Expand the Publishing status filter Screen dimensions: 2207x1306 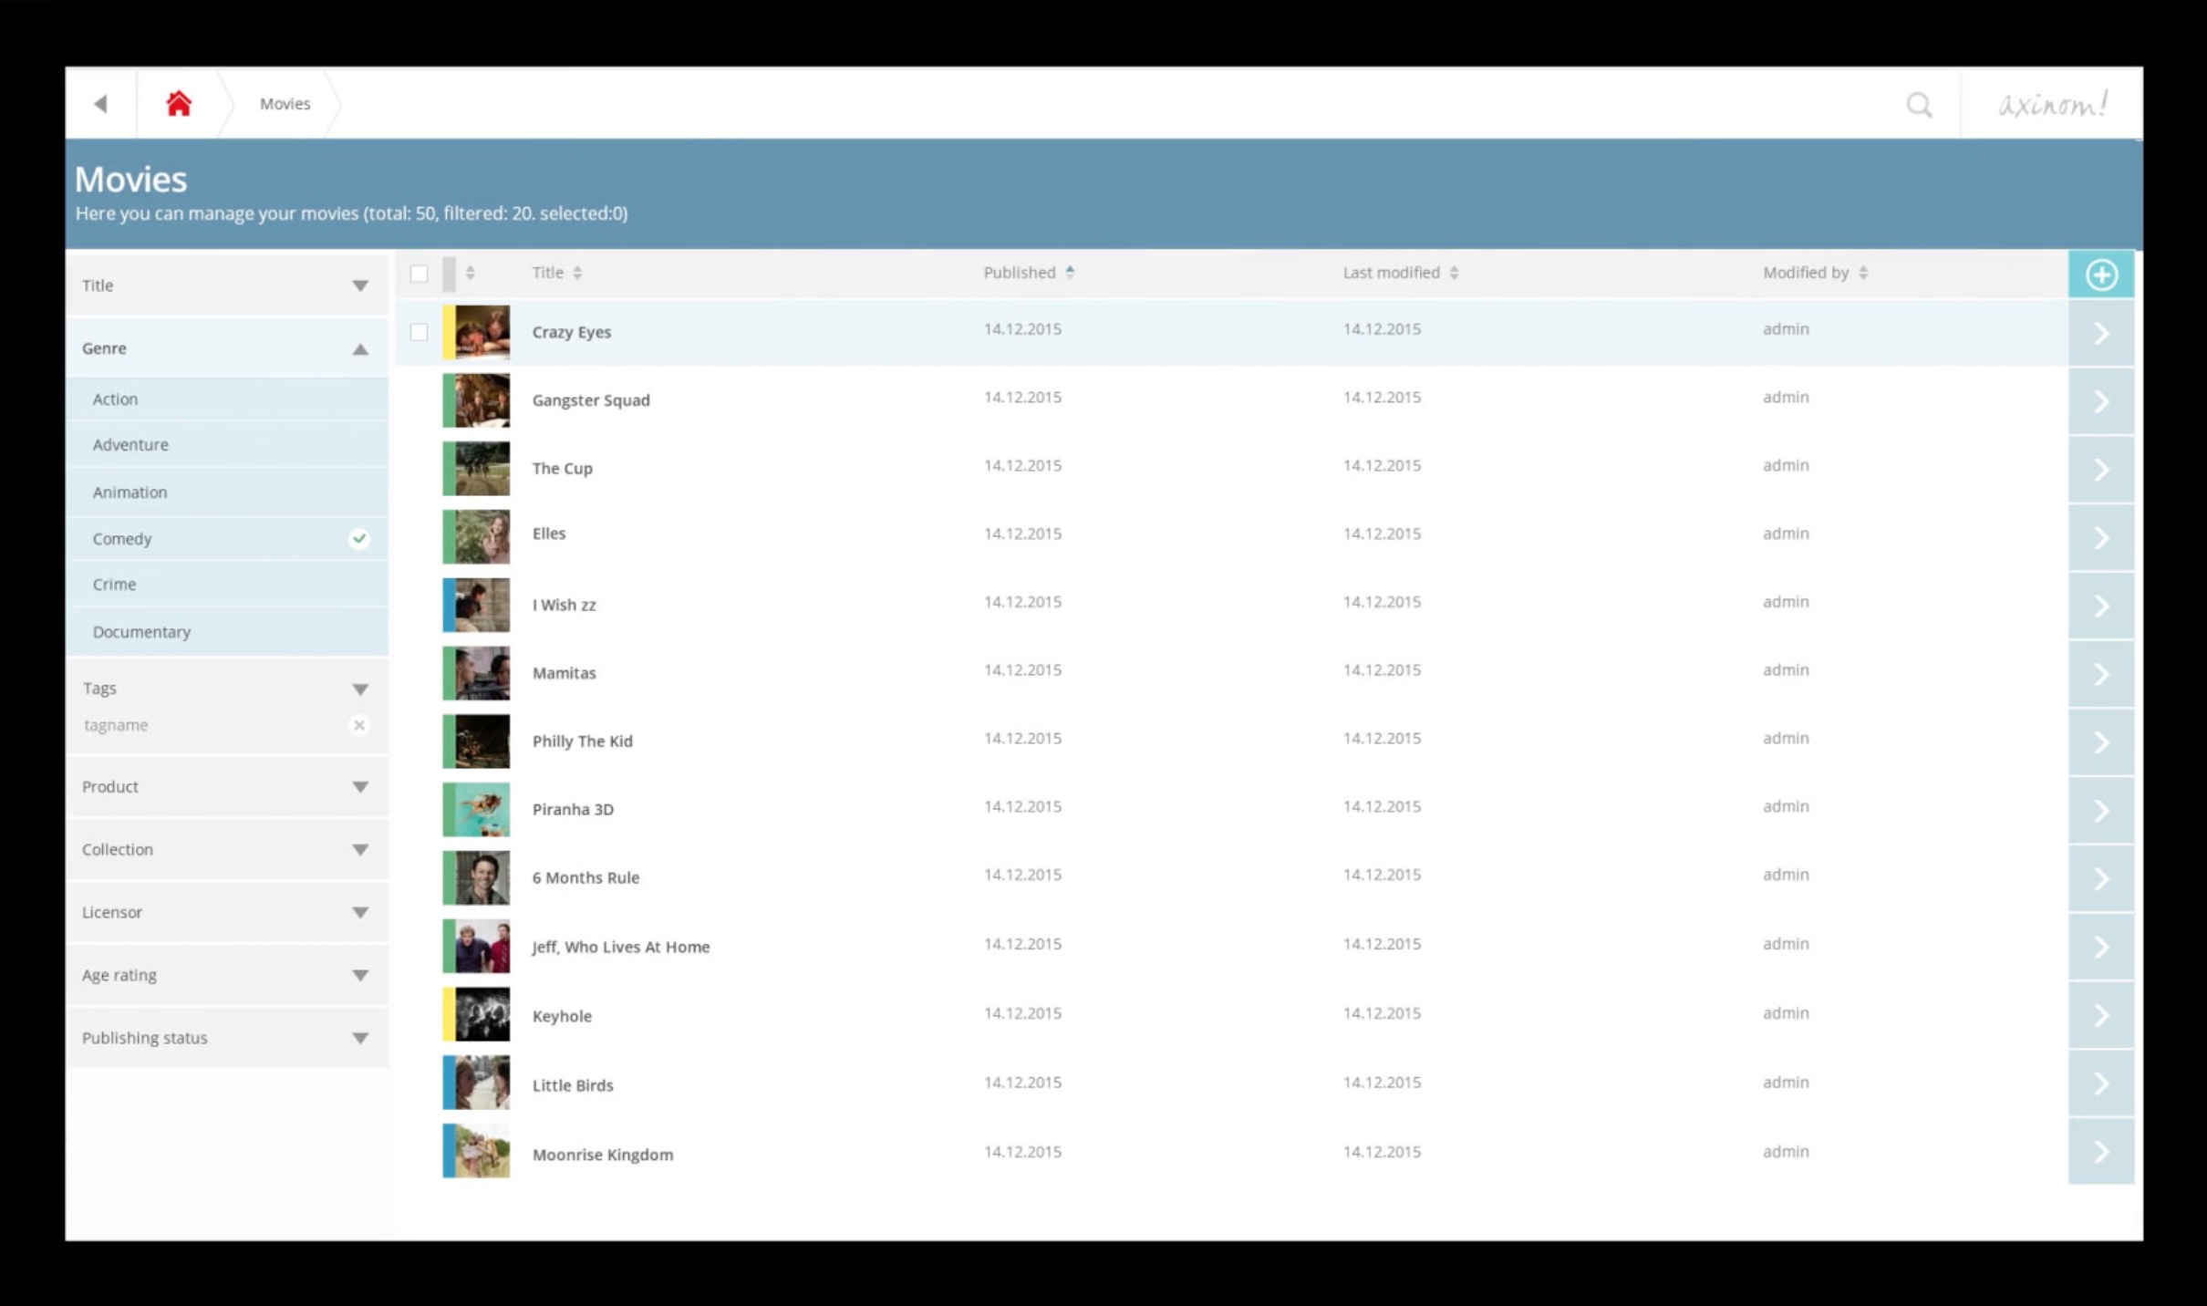(360, 1038)
